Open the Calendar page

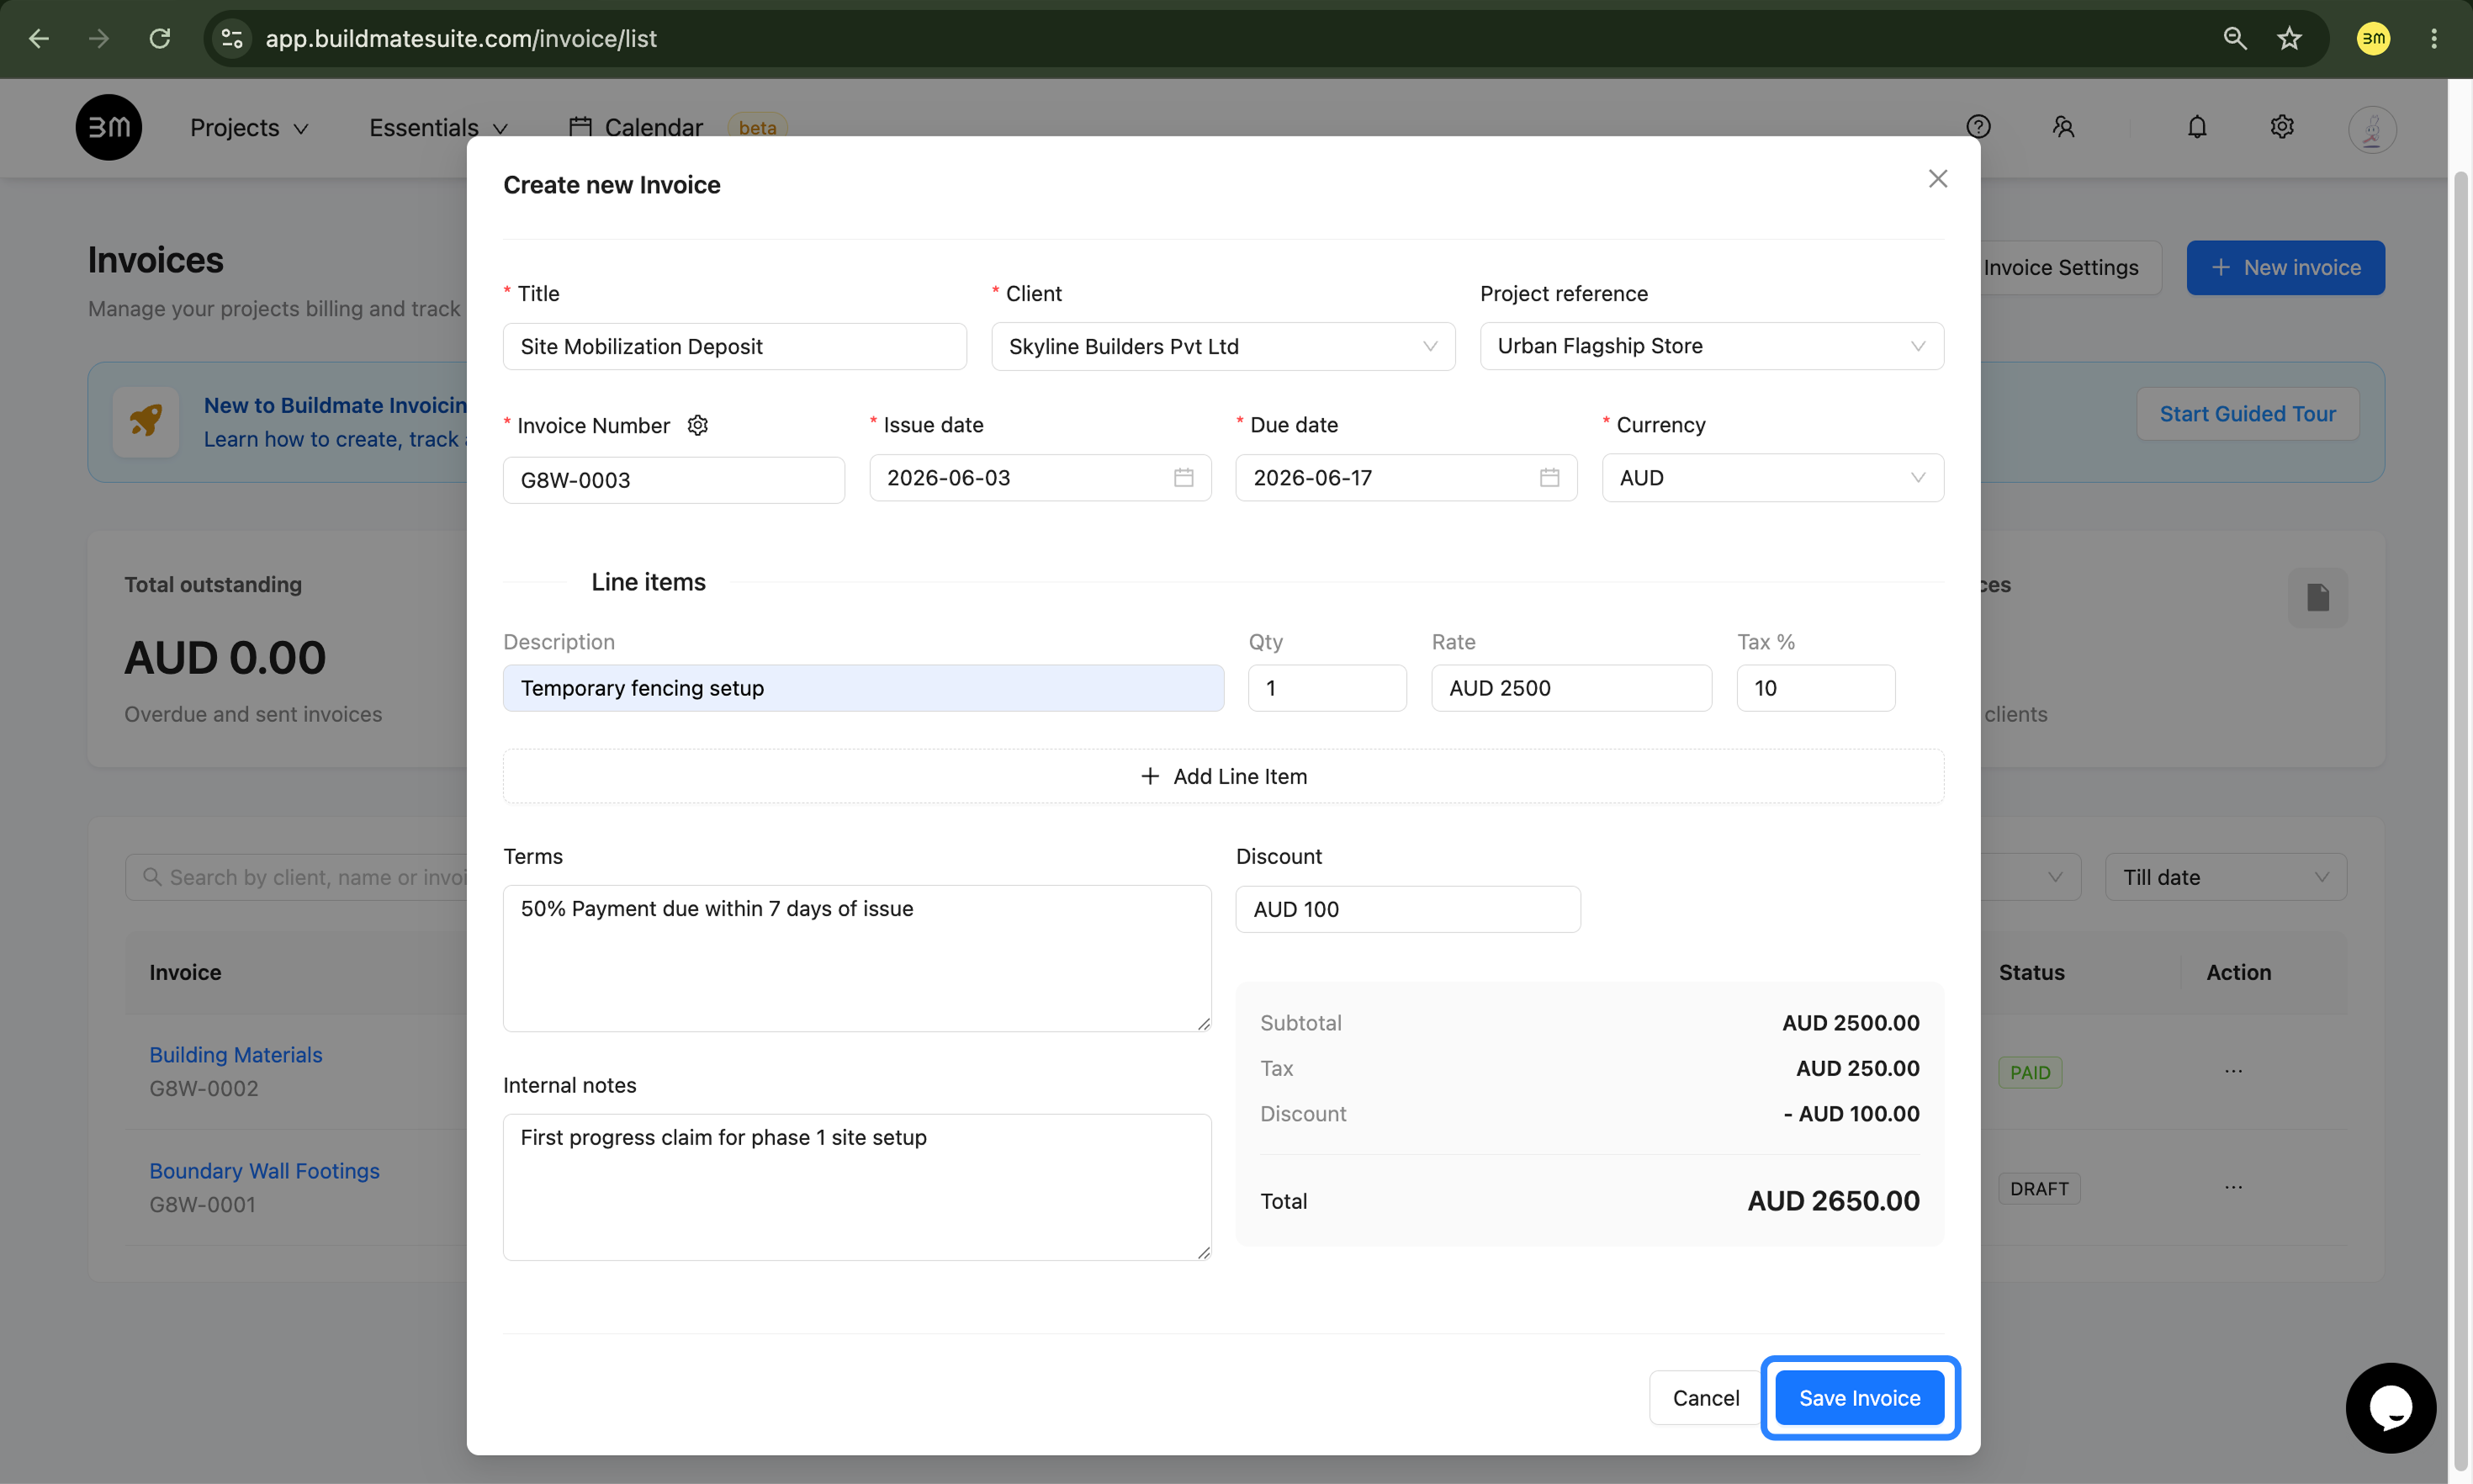point(636,127)
